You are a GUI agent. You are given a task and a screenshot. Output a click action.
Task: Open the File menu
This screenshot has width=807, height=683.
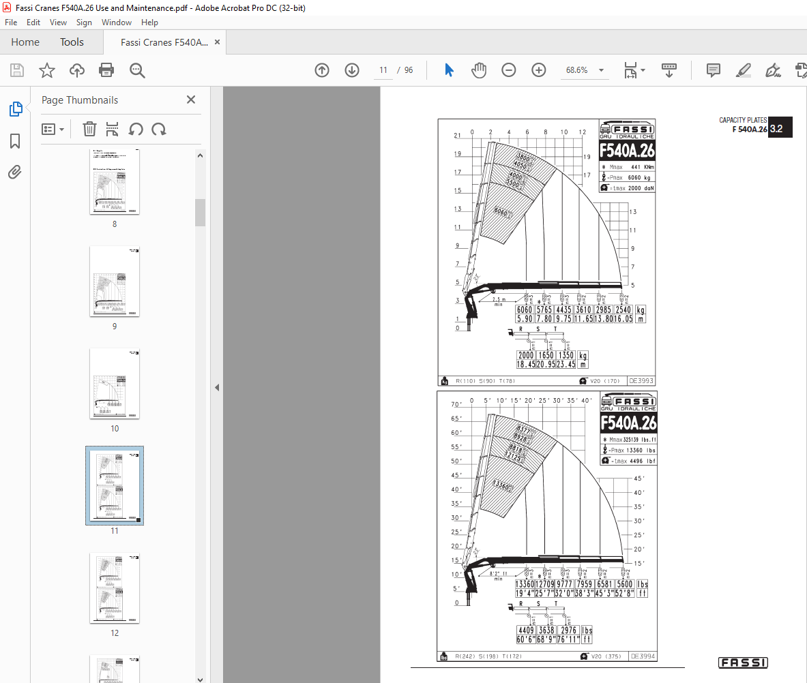pyautogui.click(x=11, y=22)
